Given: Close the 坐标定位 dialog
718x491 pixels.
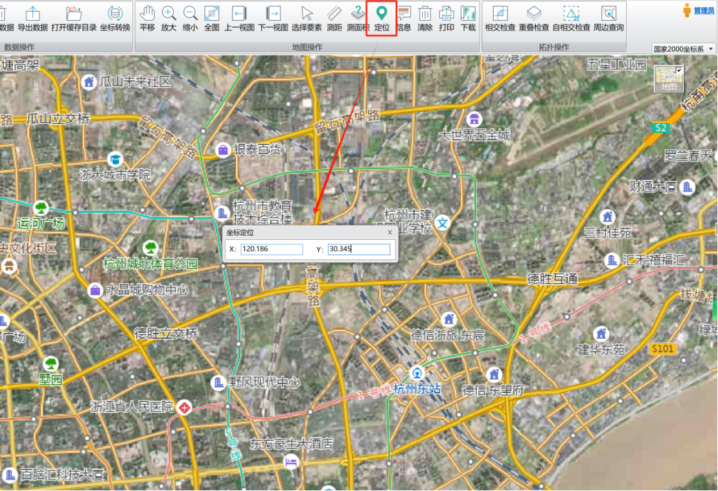Looking at the screenshot, I should click(x=389, y=232).
